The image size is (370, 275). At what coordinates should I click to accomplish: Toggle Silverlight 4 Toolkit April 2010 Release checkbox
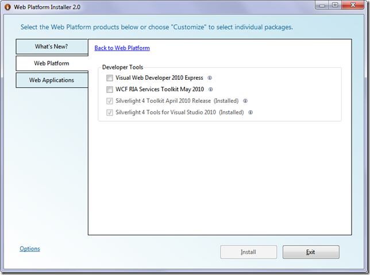pos(110,101)
